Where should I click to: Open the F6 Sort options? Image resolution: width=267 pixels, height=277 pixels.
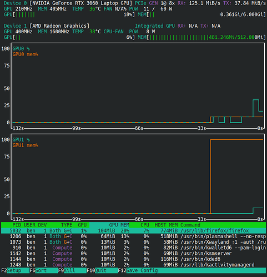(x=44, y=270)
